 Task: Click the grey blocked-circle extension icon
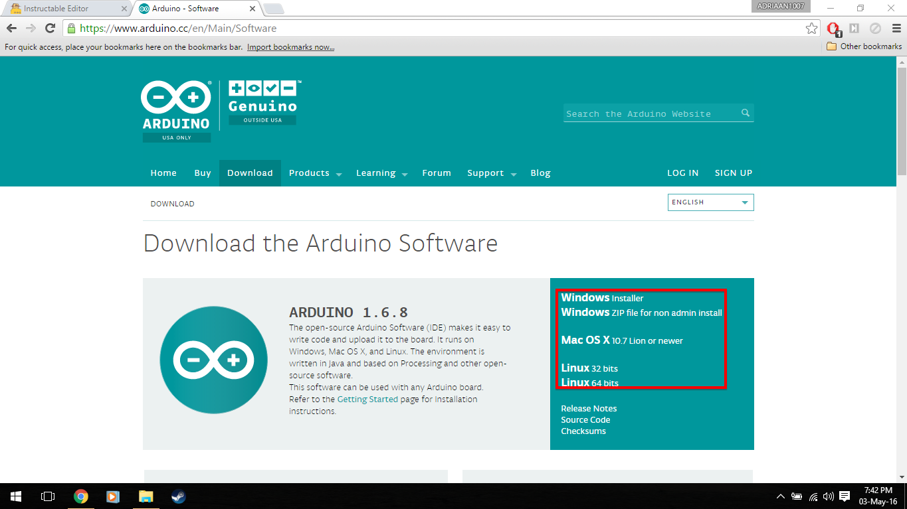[x=875, y=28]
